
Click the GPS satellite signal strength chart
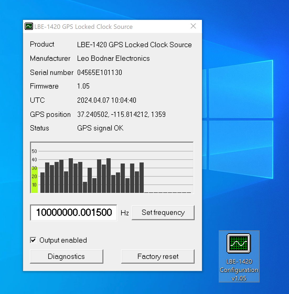click(112, 167)
